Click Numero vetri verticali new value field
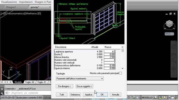The width and height of the screenshot is (179, 100). click(110, 62)
